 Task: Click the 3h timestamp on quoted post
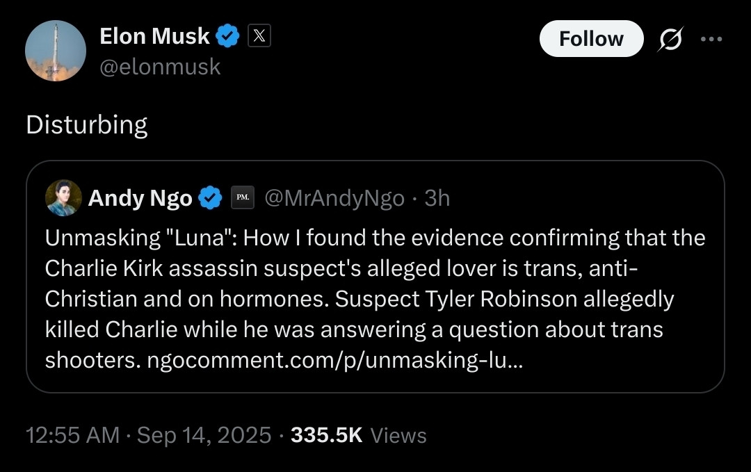[x=437, y=199]
